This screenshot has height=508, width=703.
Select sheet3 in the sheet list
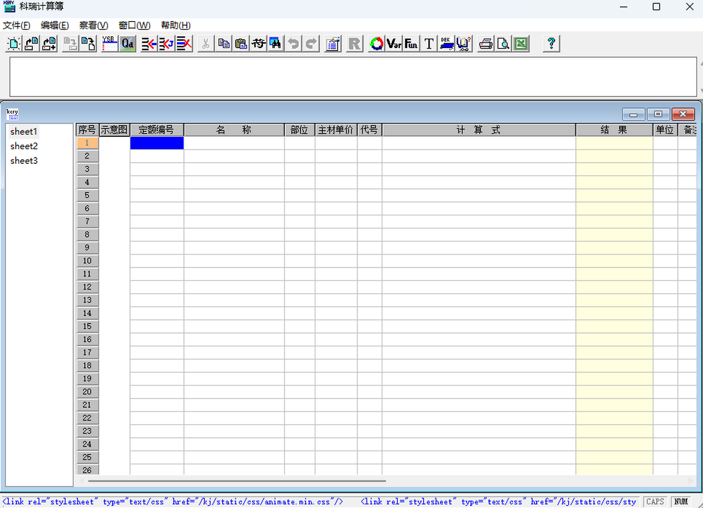24,161
